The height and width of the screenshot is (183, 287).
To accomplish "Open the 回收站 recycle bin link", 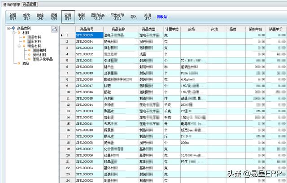I will pos(162,17).
